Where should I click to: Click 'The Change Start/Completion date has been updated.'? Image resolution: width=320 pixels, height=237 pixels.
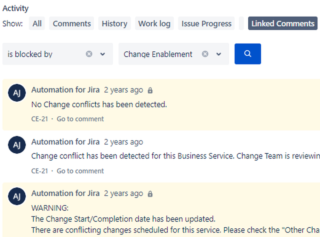[x=123, y=219]
